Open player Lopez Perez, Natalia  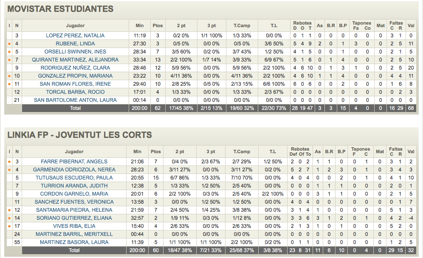(x=75, y=36)
